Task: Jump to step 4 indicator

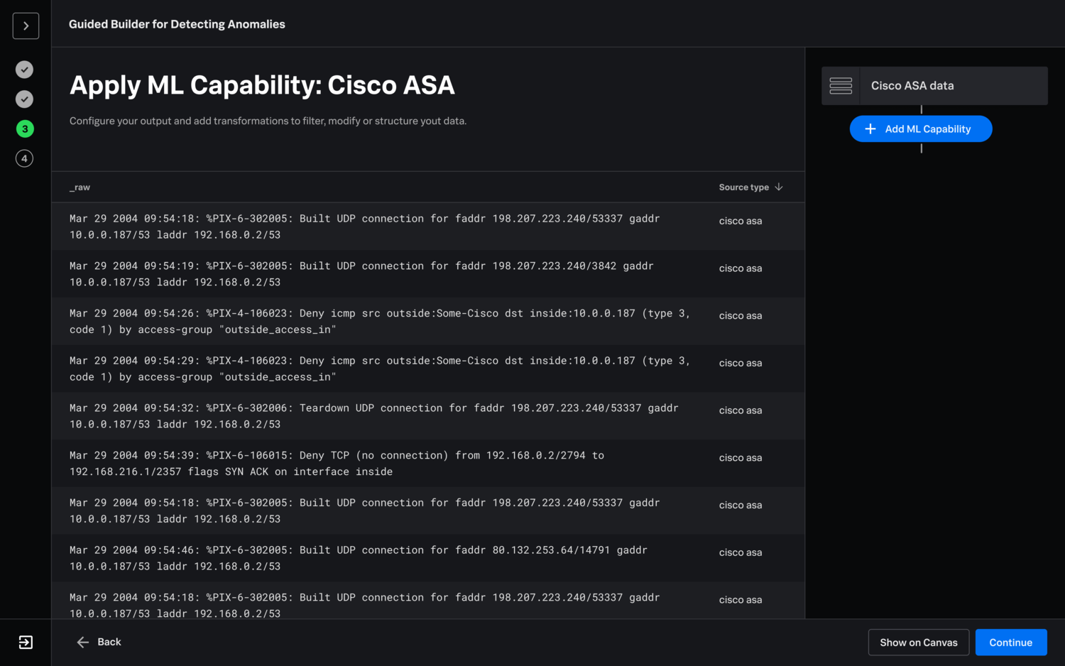Action: click(25, 158)
